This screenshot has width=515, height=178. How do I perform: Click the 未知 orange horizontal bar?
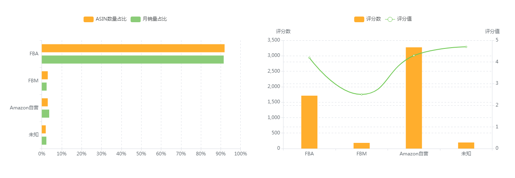click(44, 130)
